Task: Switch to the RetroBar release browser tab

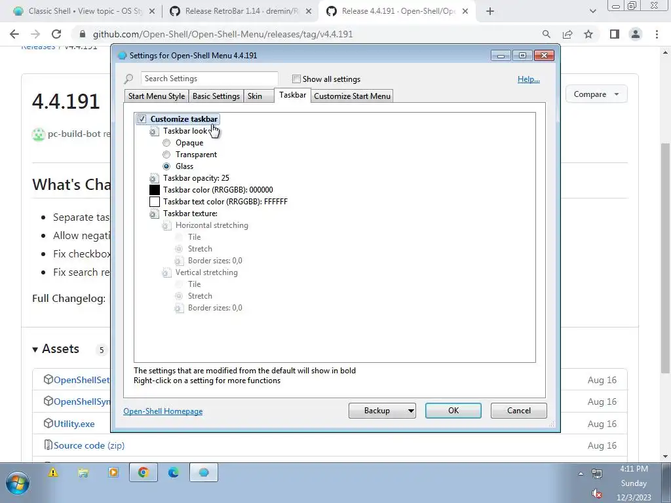Action: pos(241,11)
